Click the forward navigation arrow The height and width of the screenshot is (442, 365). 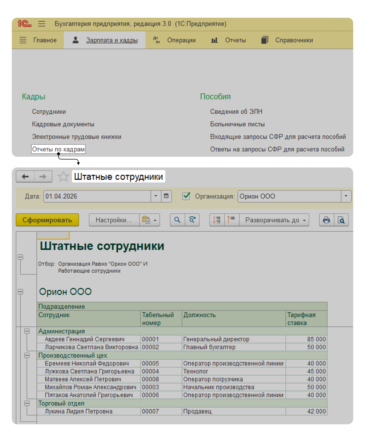(x=43, y=177)
